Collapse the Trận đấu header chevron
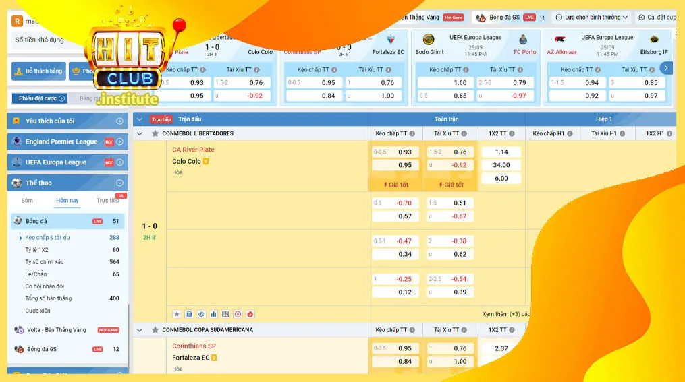The height and width of the screenshot is (382, 685). (x=140, y=119)
